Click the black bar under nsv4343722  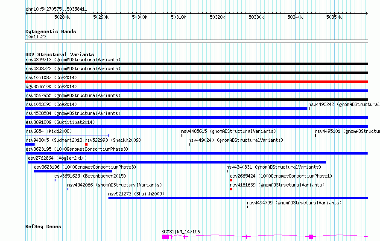(196, 73)
